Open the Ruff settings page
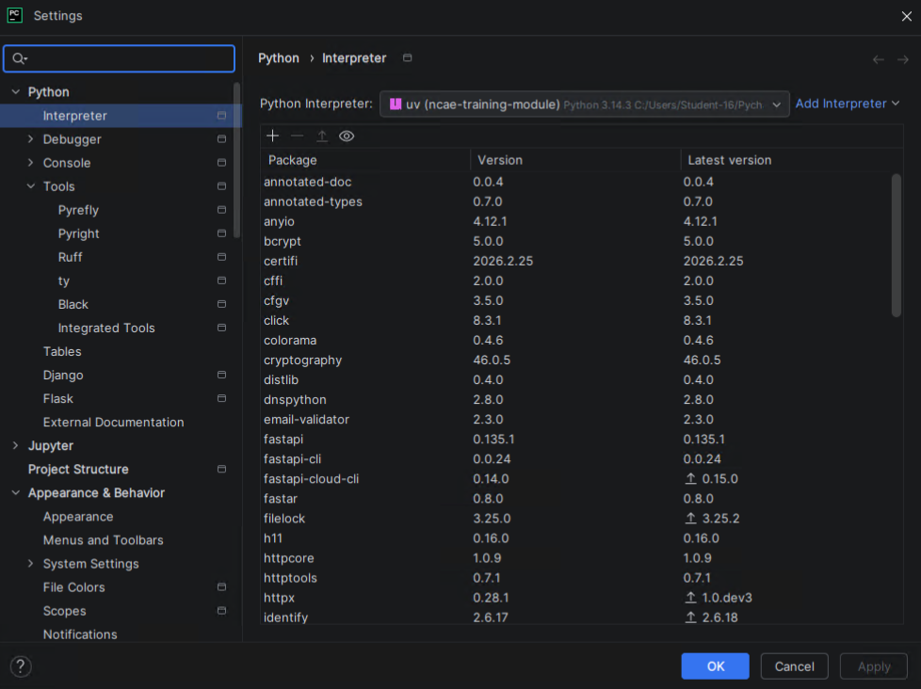 pyautogui.click(x=70, y=257)
